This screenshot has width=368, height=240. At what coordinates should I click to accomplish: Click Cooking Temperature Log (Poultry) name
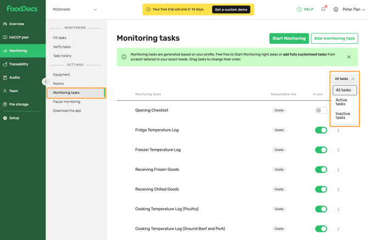point(167,209)
